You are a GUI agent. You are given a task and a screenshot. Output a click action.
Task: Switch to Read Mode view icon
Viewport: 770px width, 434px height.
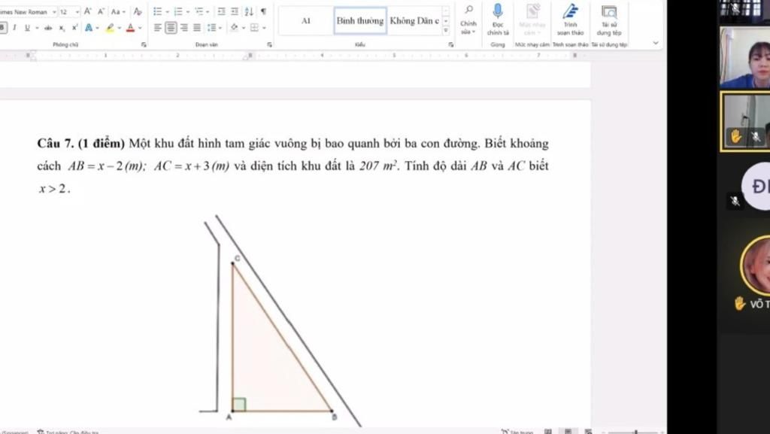click(548, 432)
